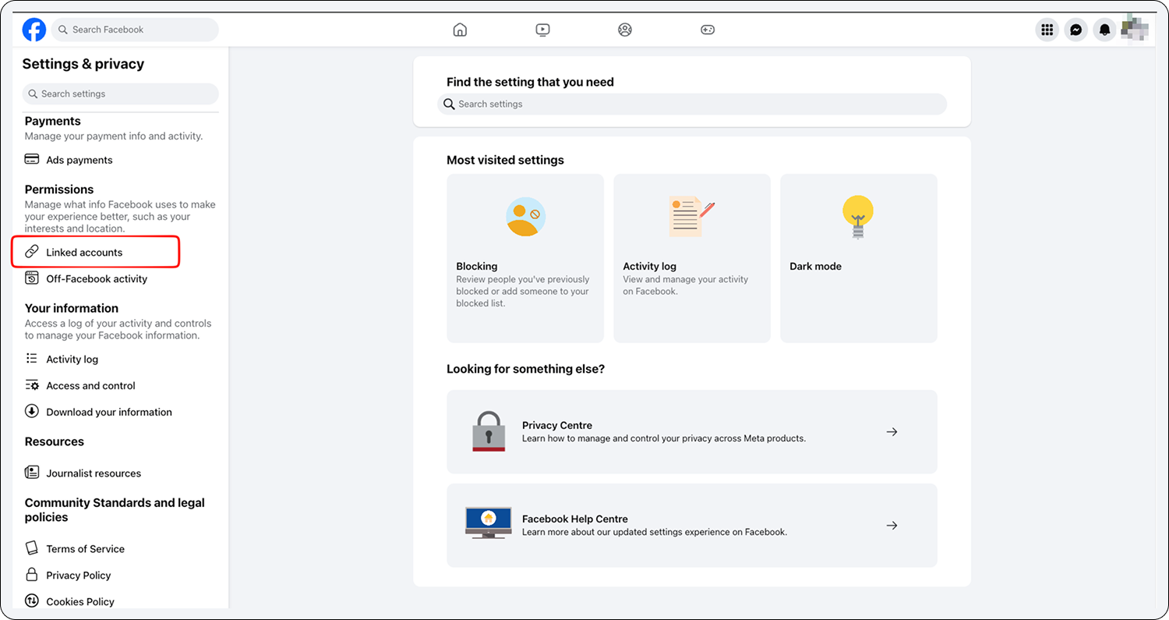Open the Watch video icon

543,30
